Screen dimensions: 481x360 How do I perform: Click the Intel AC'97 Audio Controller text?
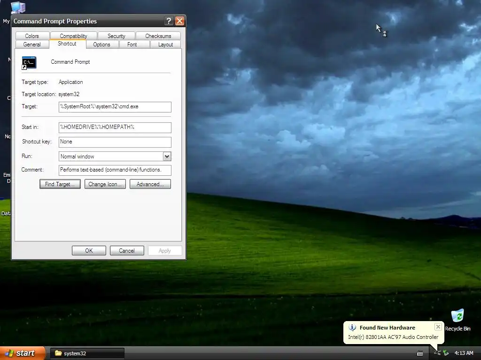[x=393, y=337]
